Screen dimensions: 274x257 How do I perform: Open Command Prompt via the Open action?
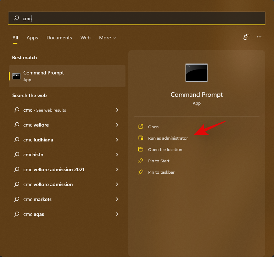[153, 127]
